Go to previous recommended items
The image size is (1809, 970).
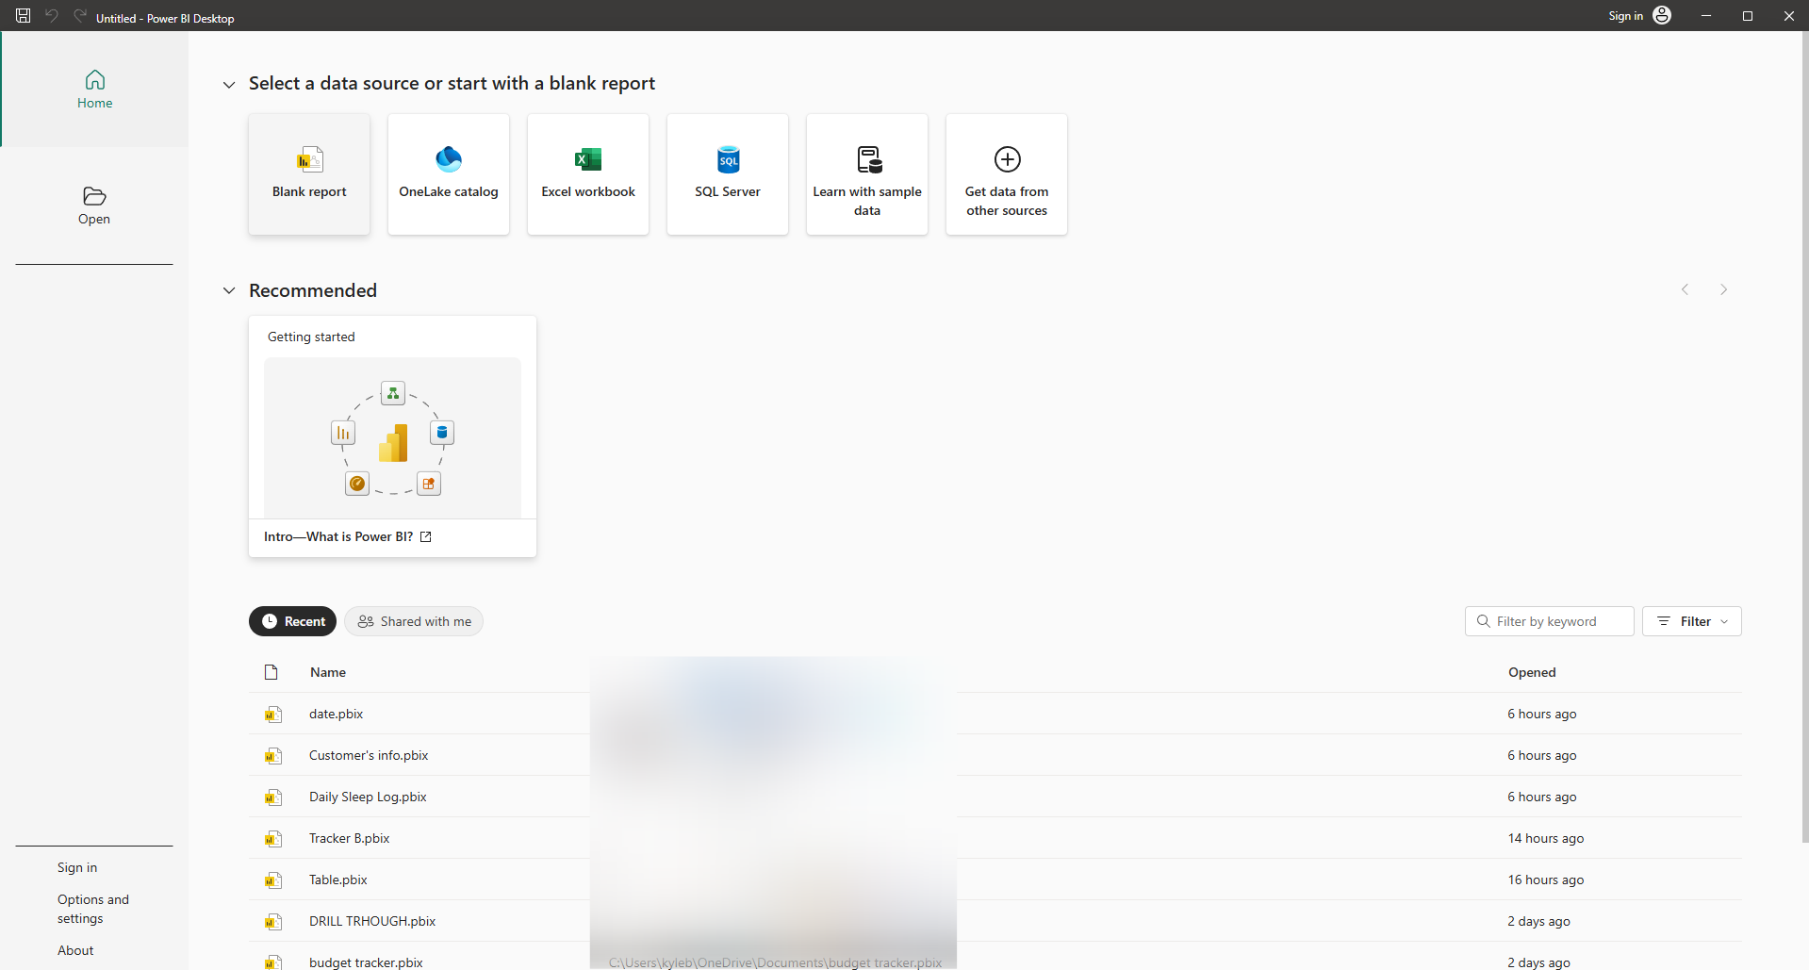point(1685,289)
